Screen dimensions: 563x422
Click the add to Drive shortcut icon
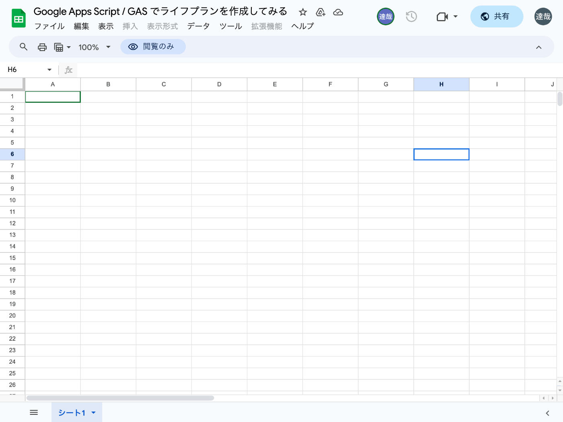pos(321,12)
